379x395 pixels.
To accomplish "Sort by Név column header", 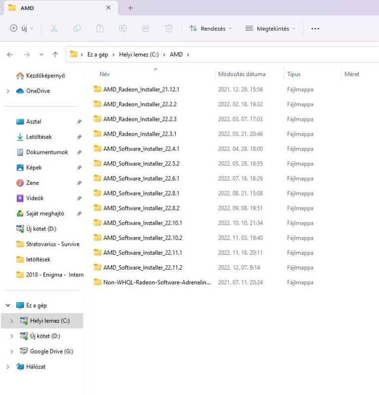I will point(105,74).
